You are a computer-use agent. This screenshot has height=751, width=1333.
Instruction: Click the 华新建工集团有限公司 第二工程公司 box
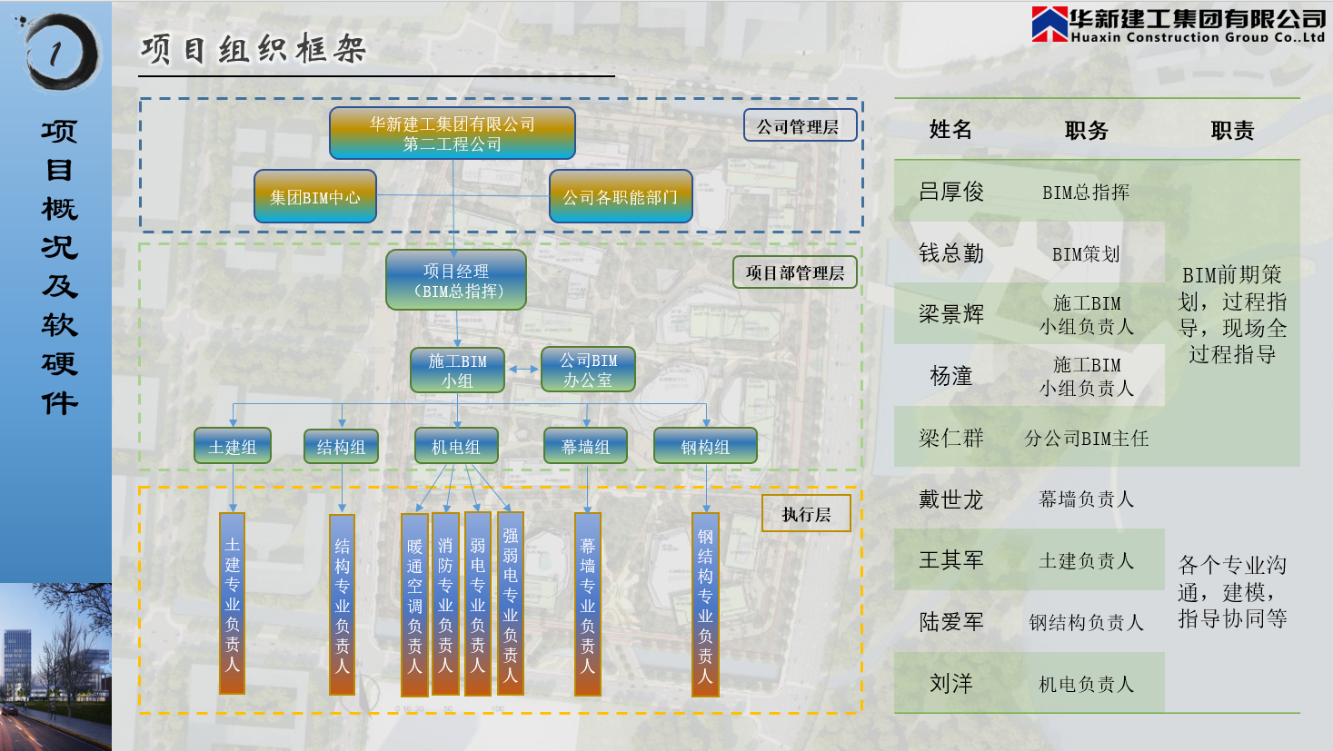coord(453,133)
